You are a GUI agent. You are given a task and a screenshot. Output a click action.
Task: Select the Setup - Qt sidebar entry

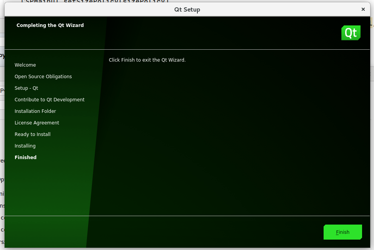click(26, 88)
